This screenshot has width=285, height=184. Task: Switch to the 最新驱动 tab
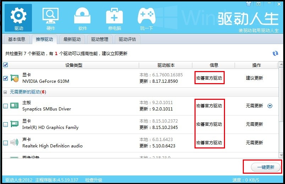pyautogui.click(x=72, y=39)
